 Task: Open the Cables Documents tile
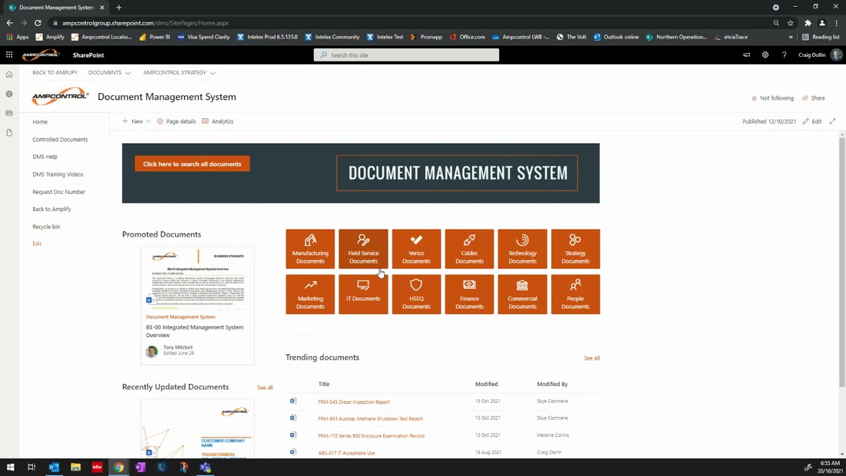click(469, 249)
